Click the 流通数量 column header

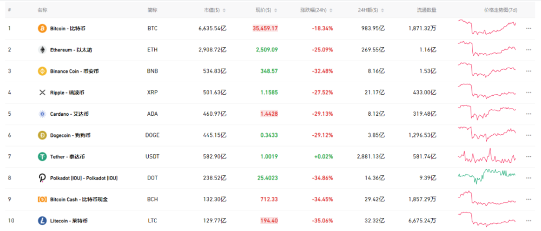tap(426, 10)
